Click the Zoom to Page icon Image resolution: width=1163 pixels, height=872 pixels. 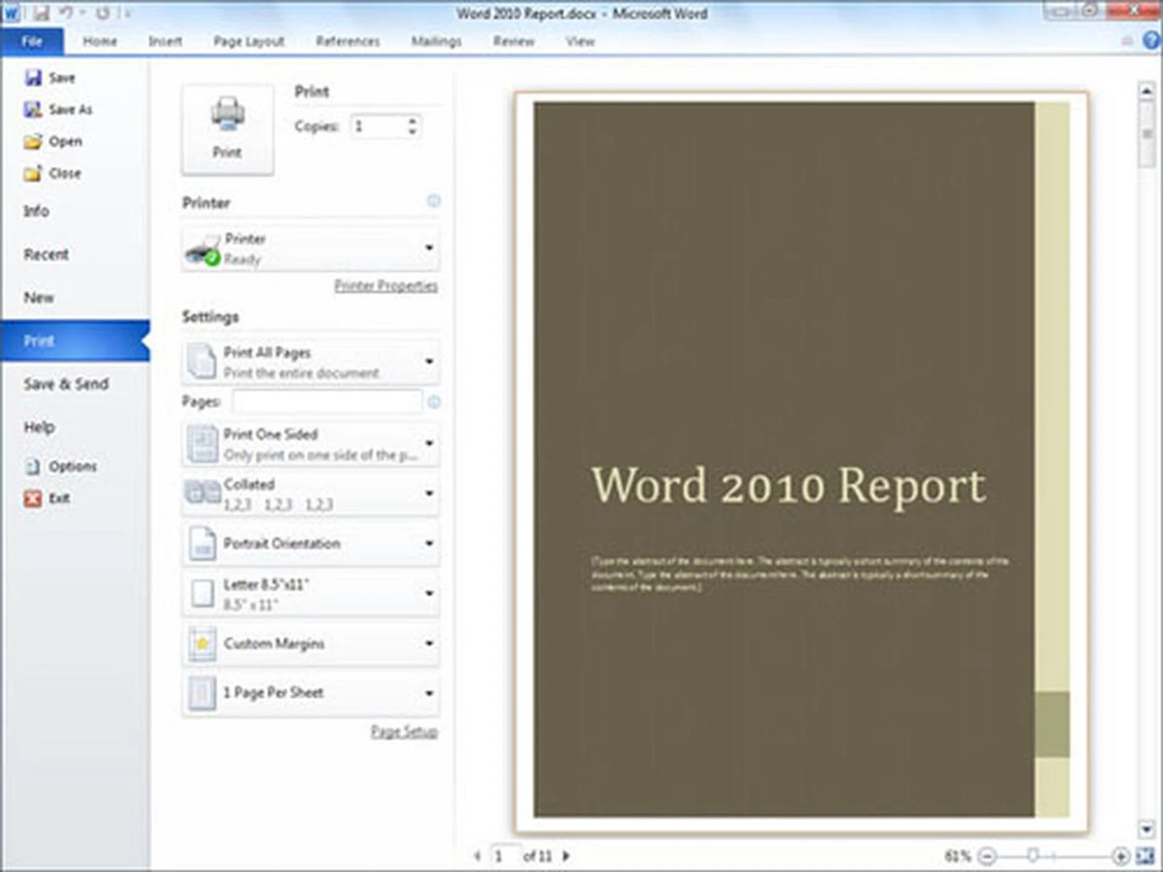coord(1145,856)
